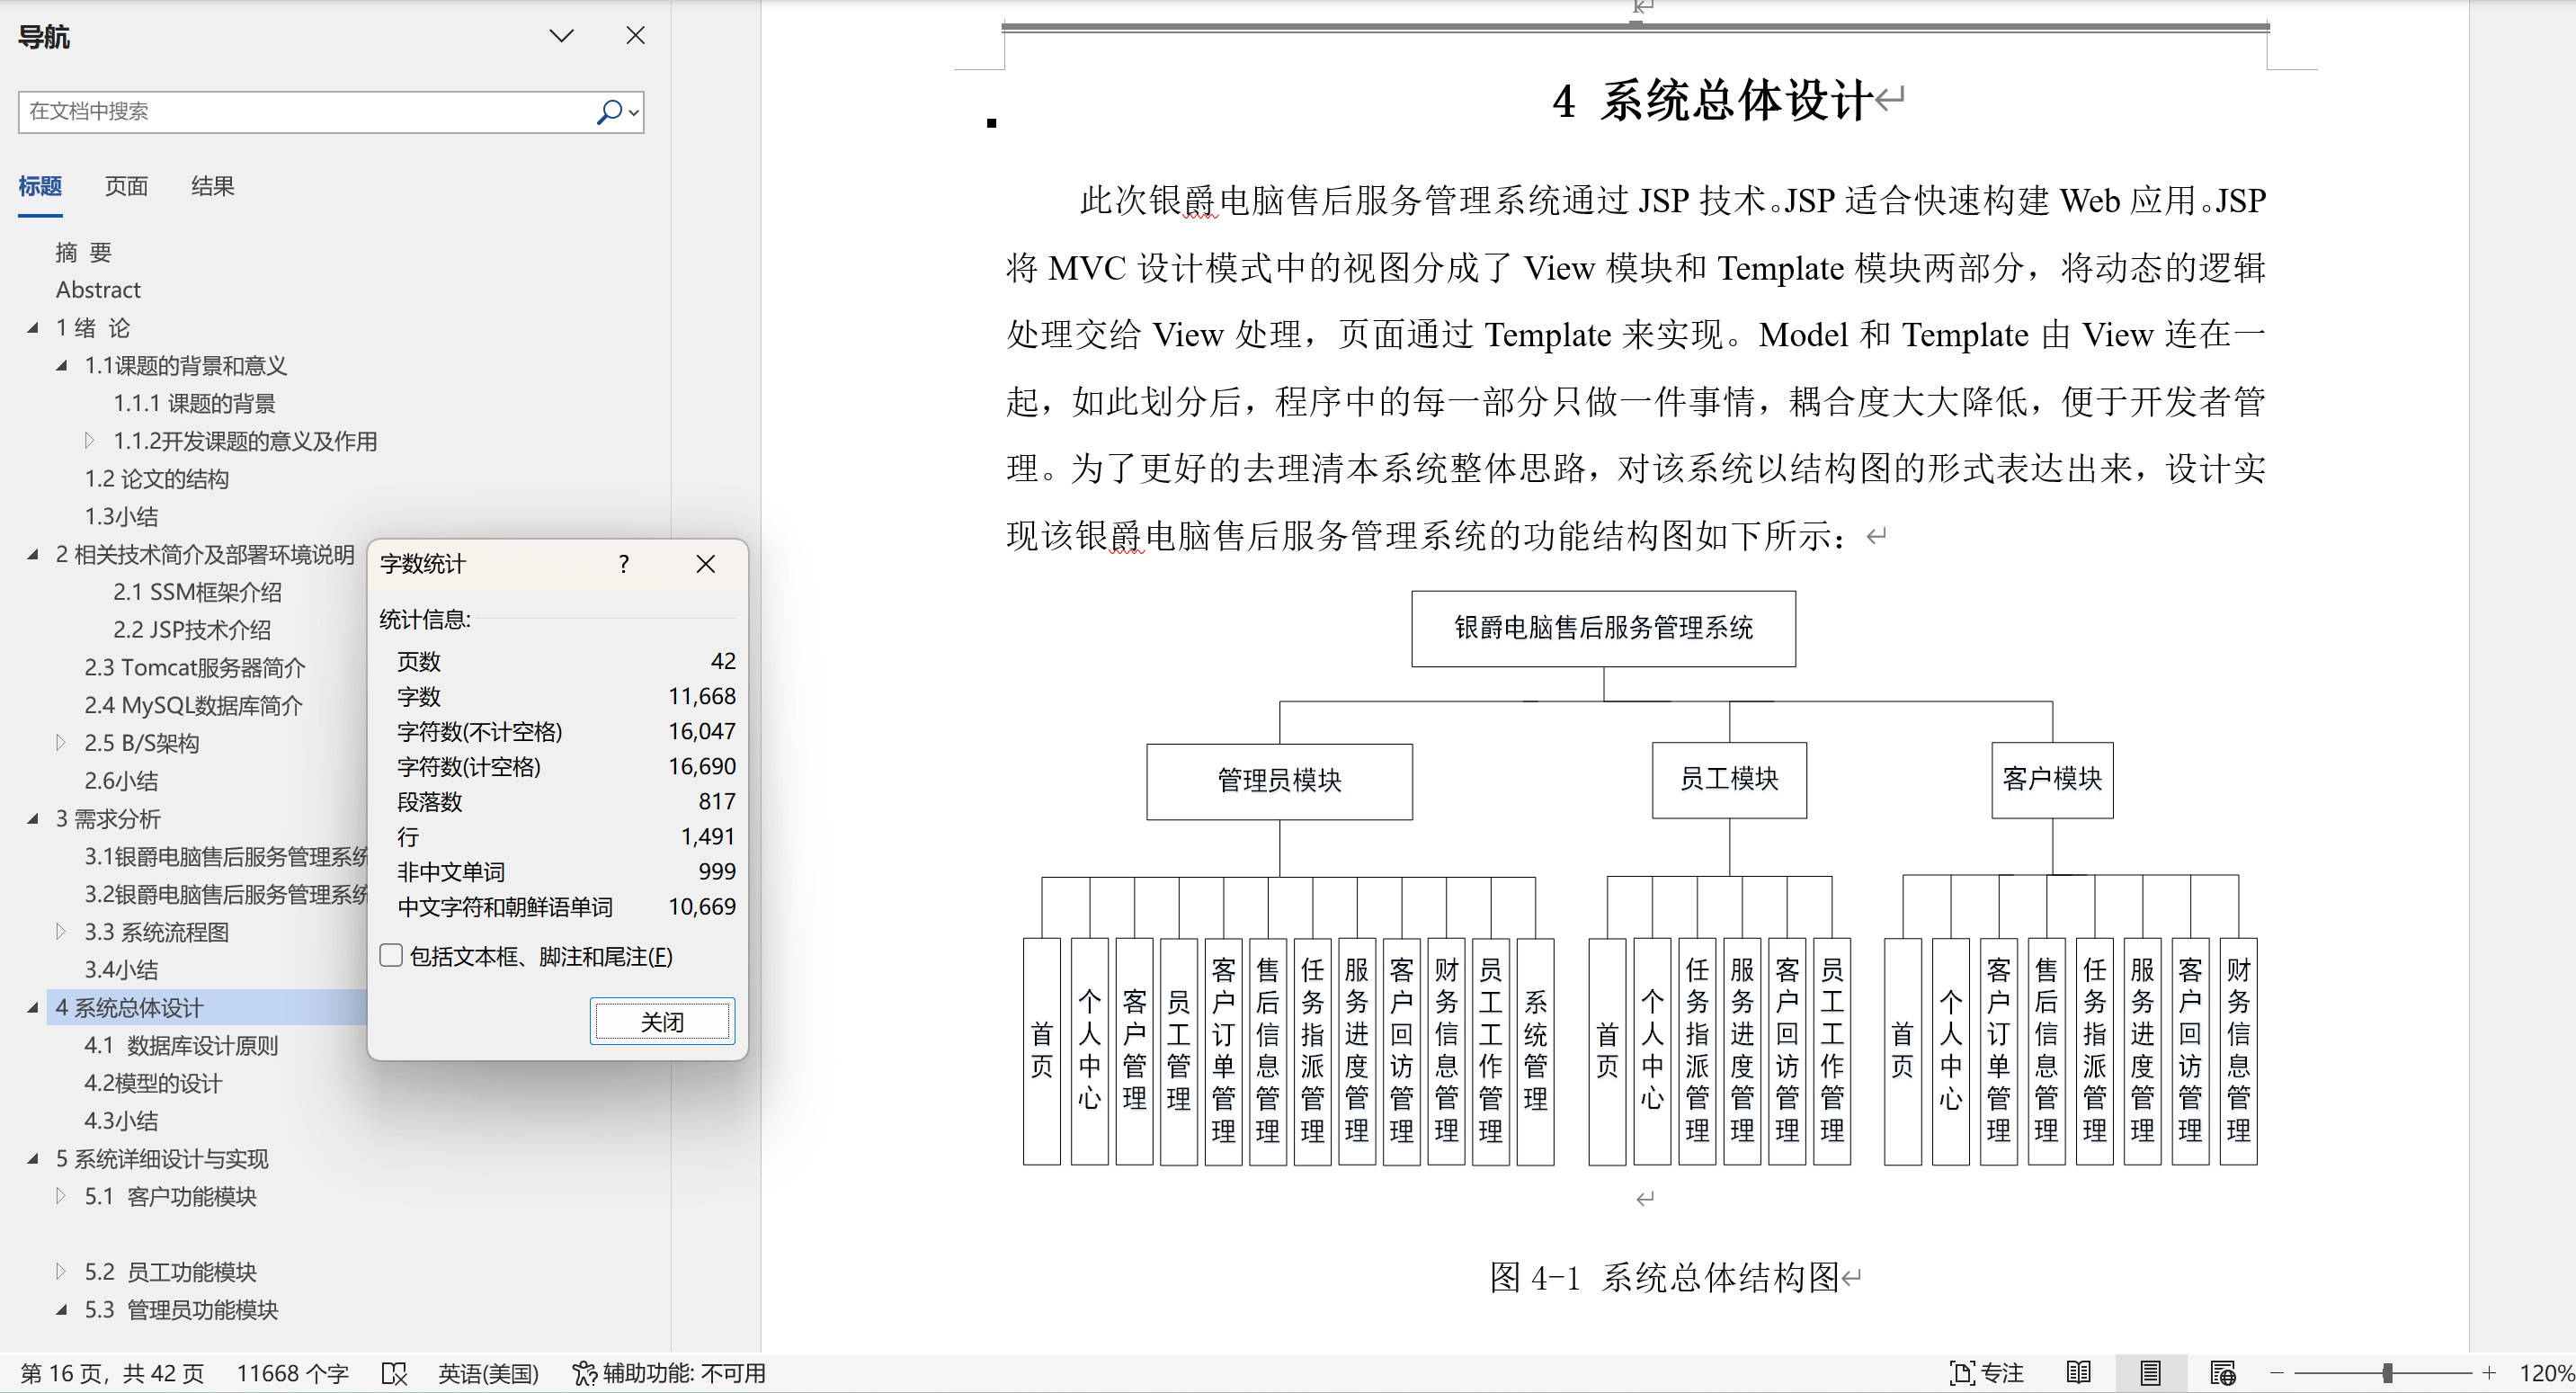Viewport: 2576px width, 1393px height.
Task: Collapse the 2 相关技术简介及部署环境说明 heading
Action: click(x=33, y=554)
